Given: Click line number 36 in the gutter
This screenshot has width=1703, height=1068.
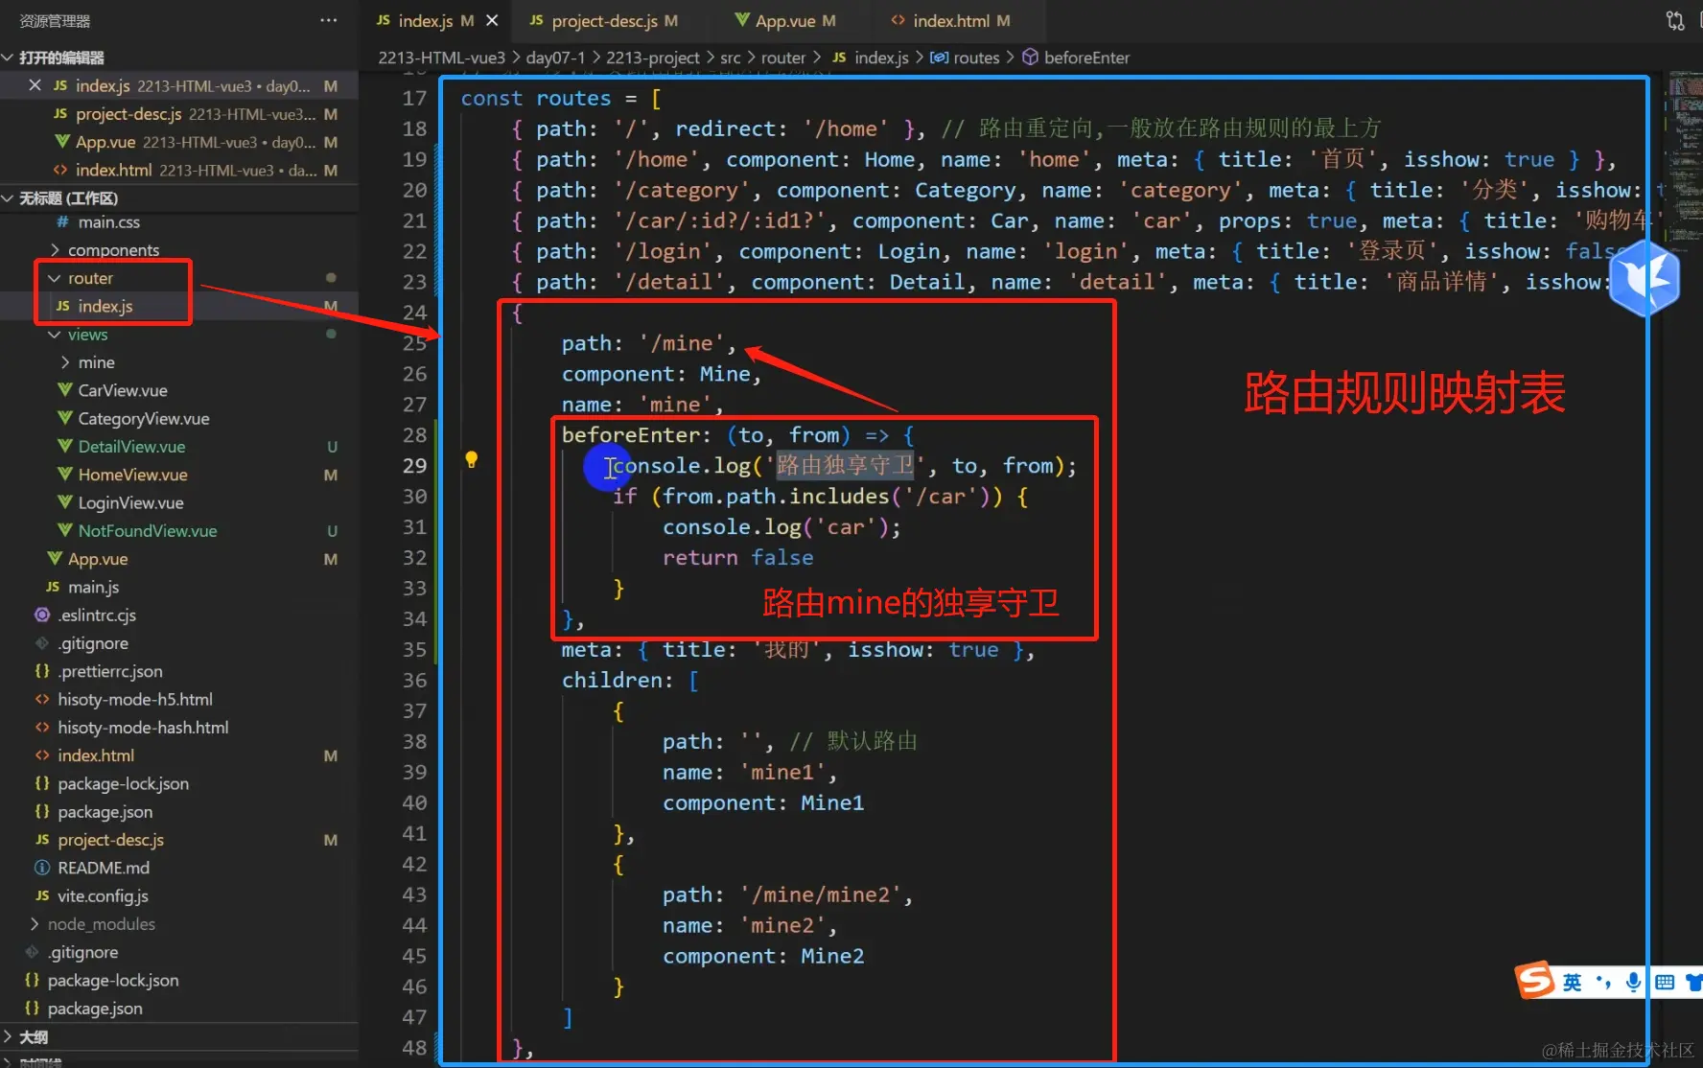Looking at the screenshot, I should tap(414, 681).
